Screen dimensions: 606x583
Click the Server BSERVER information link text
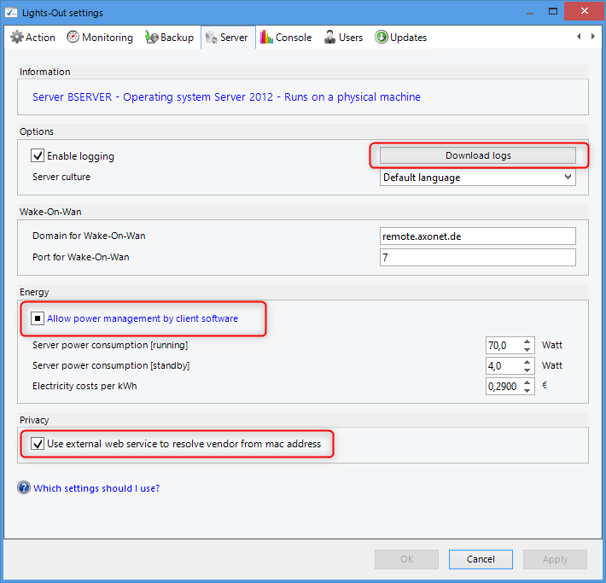226,97
